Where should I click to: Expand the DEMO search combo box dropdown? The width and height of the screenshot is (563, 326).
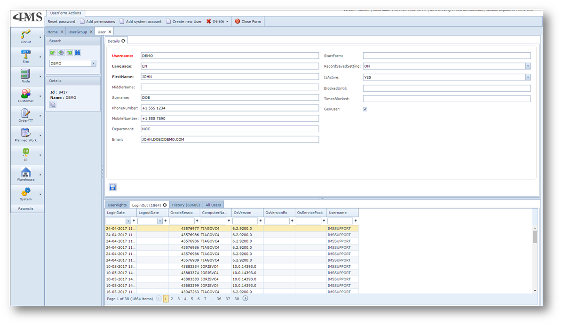93,63
